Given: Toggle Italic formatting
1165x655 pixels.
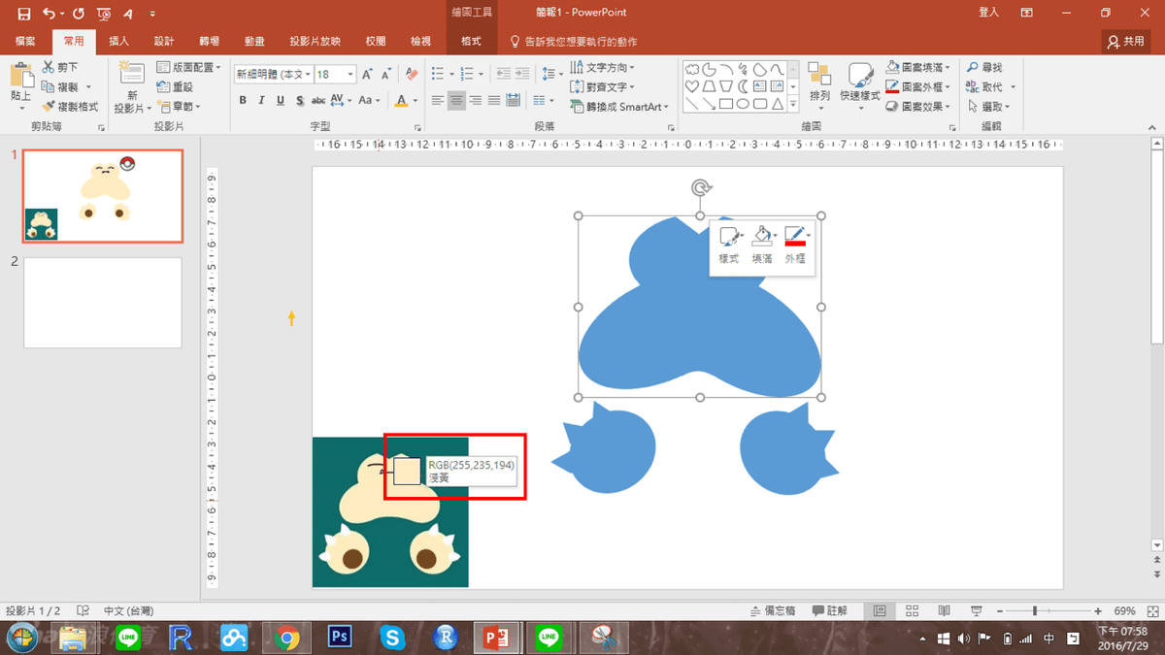Looking at the screenshot, I should point(262,101).
